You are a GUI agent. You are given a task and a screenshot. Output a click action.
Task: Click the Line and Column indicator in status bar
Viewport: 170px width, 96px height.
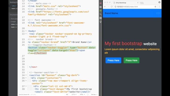click(24, 94)
